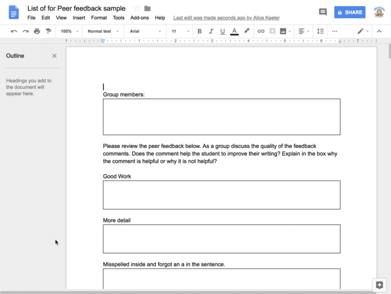
Task: Open the Format menu
Action: pyautogui.click(x=99, y=18)
